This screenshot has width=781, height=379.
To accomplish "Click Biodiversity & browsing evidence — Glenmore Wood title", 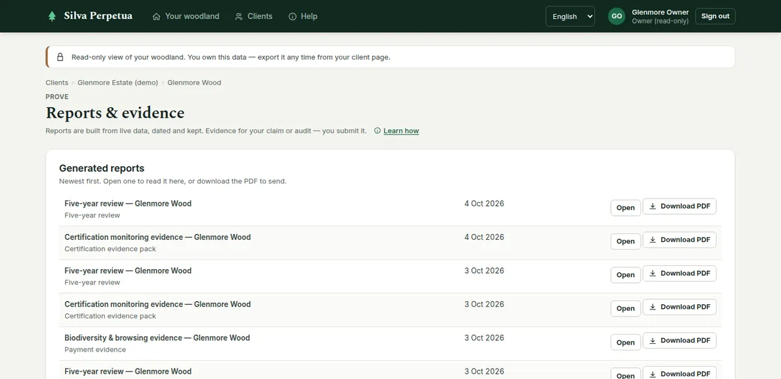I will [157, 338].
